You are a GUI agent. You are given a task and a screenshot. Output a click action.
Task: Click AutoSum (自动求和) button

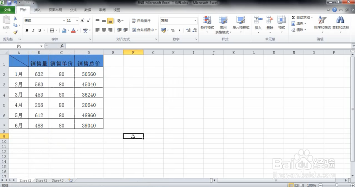click(301, 17)
